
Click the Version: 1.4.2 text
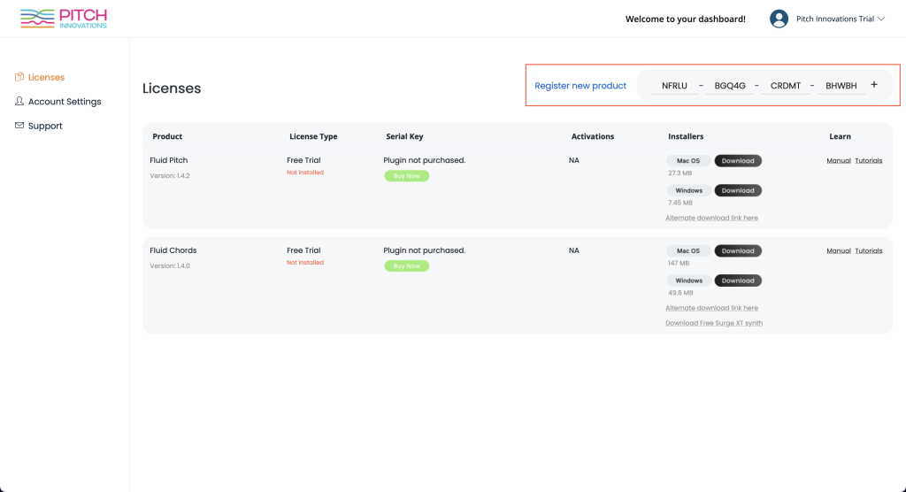170,176
